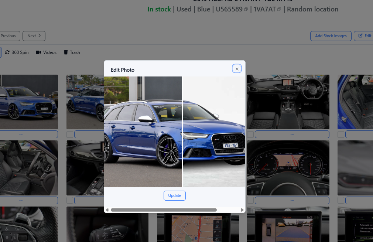Close the Edit Photo dialog
373x242 pixels.
pos(237,69)
